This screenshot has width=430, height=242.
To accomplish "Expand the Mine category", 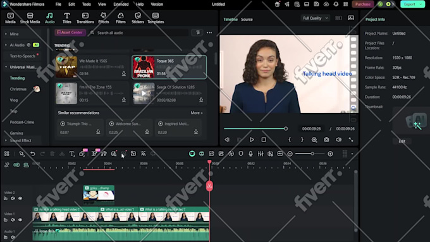I will coord(6,34).
